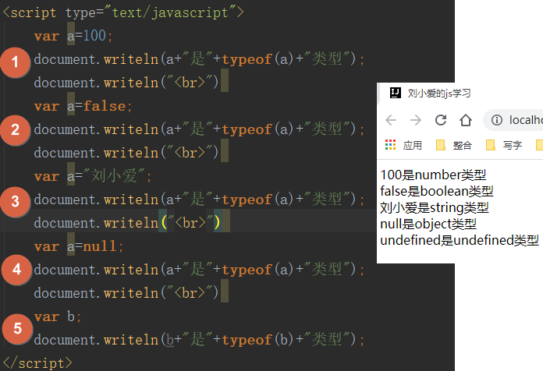
Task: Go to the browser home page icon
Action: click(466, 120)
